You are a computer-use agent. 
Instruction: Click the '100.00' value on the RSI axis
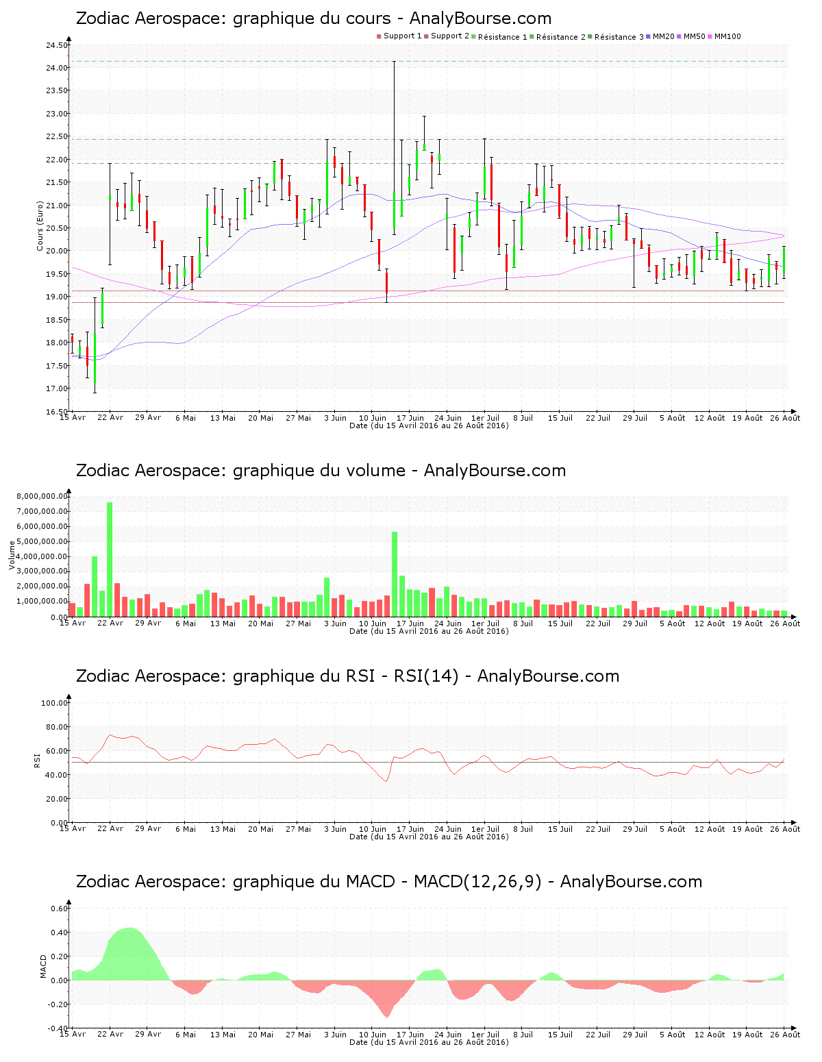click(55, 703)
